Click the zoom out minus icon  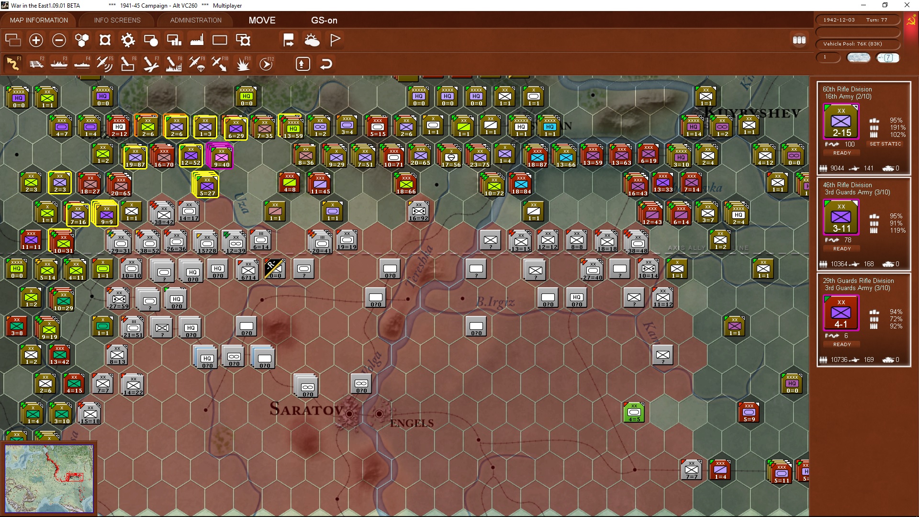pyautogui.click(x=59, y=40)
